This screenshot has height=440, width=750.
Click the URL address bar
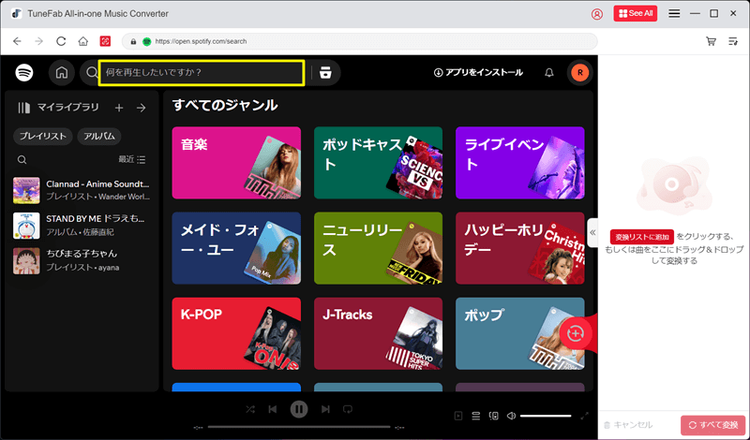pyautogui.click(x=360, y=41)
